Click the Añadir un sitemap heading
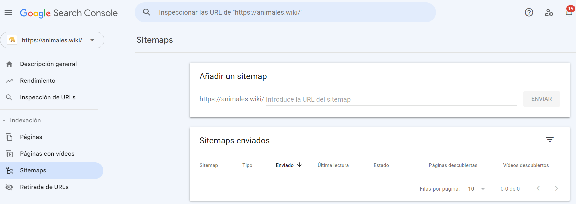This screenshot has width=576, height=204. pyautogui.click(x=233, y=76)
